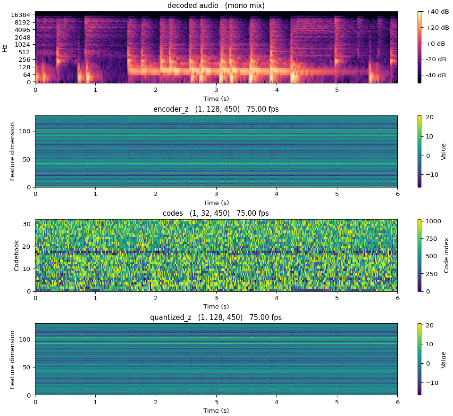Click the 30 tick on the Codebook axis
Screen dimensions: 453x416
(x=27, y=224)
